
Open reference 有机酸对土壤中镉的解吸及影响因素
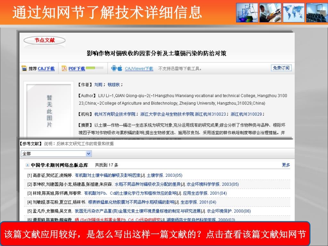[108, 175]
